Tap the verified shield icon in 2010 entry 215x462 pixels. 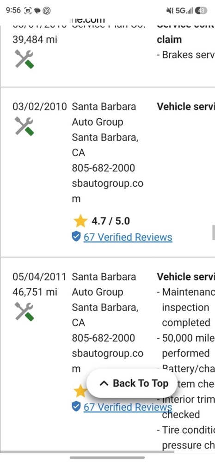[76, 236]
